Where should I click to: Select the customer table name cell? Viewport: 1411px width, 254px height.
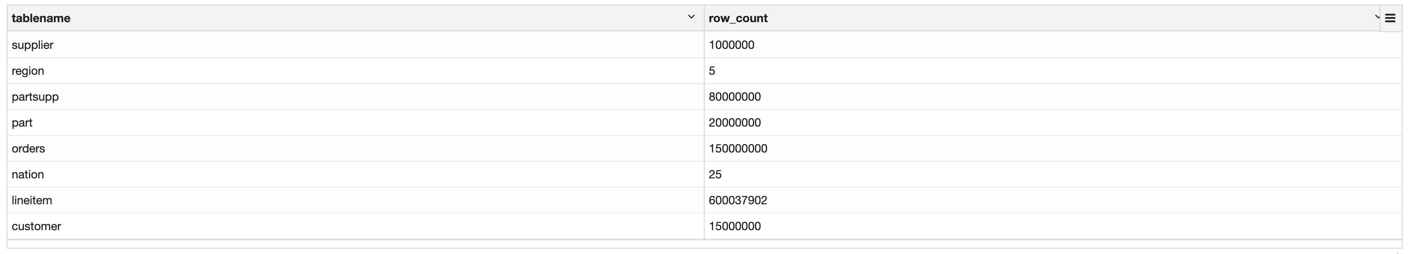coord(36,226)
